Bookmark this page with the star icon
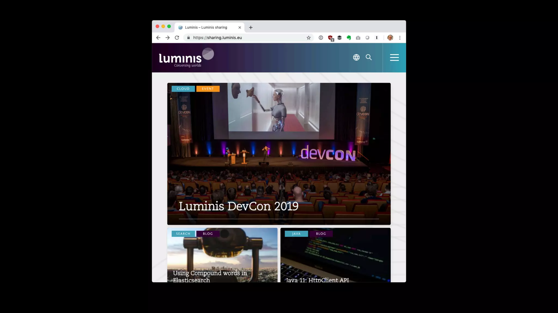The image size is (558, 313). [x=308, y=38]
